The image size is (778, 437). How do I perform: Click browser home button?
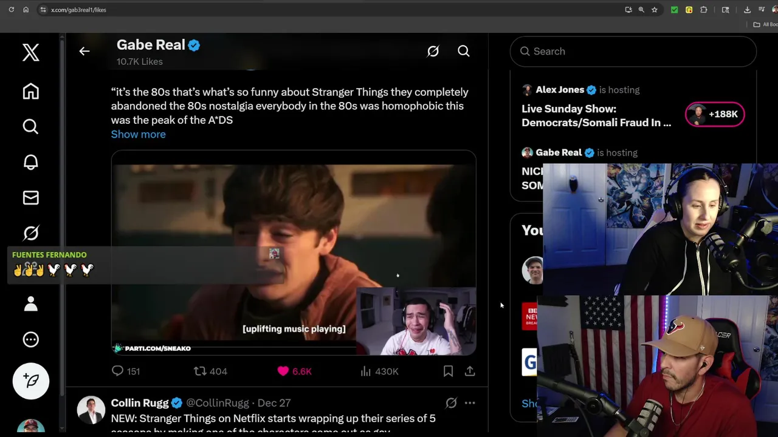pos(26,10)
